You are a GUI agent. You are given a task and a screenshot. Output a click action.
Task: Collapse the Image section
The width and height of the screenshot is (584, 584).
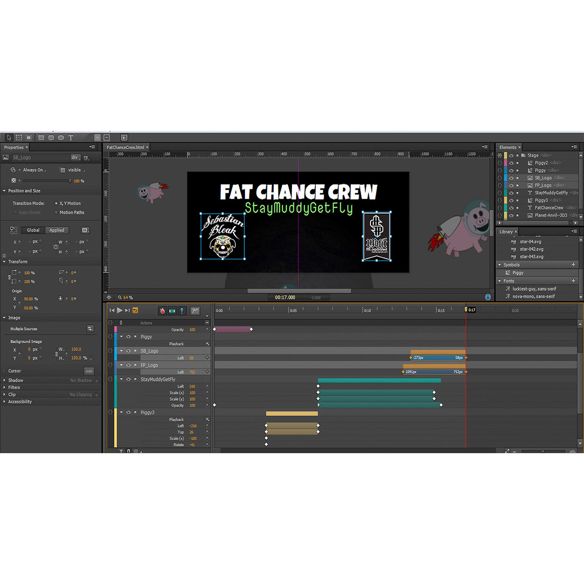(4, 318)
